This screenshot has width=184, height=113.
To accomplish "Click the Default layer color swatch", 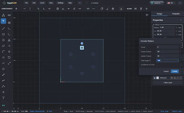I will coord(158,78).
